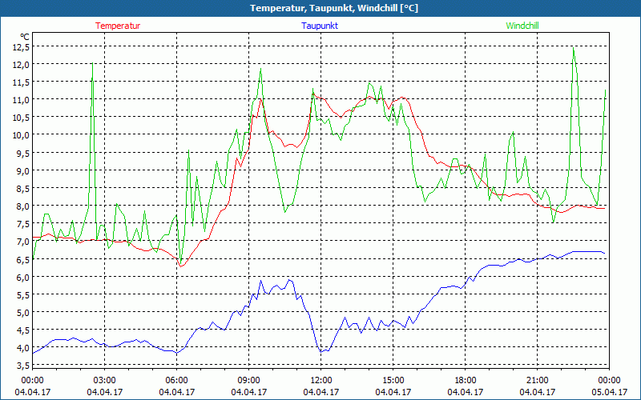Click the 4,0 y-axis value
Viewport: 641px width, 400px height.
[x=23, y=348]
